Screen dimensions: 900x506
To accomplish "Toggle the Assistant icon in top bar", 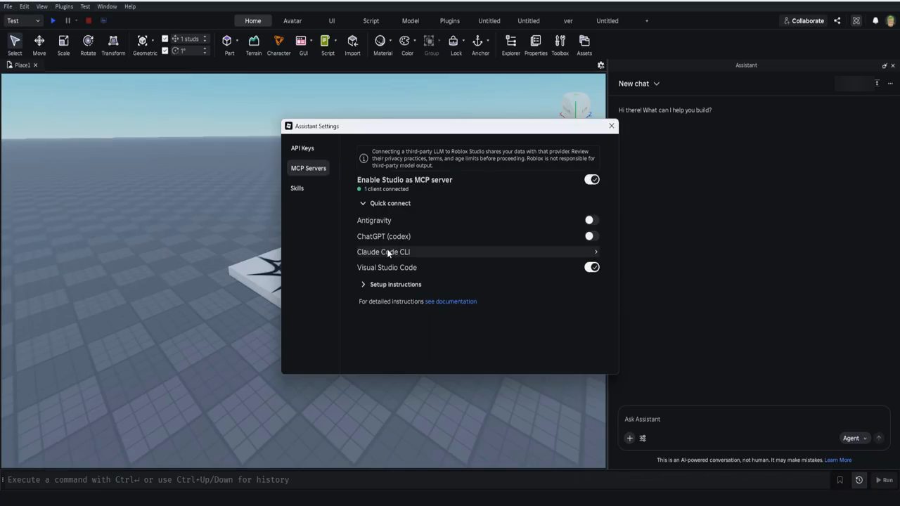I will click(856, 20).
